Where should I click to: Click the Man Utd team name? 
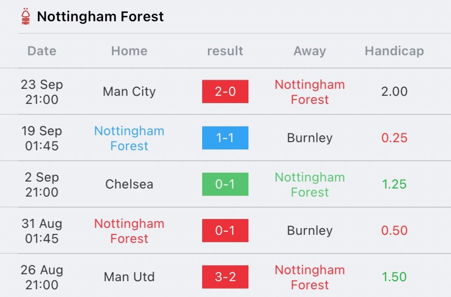pyautogui.click(x=129, y=277)
